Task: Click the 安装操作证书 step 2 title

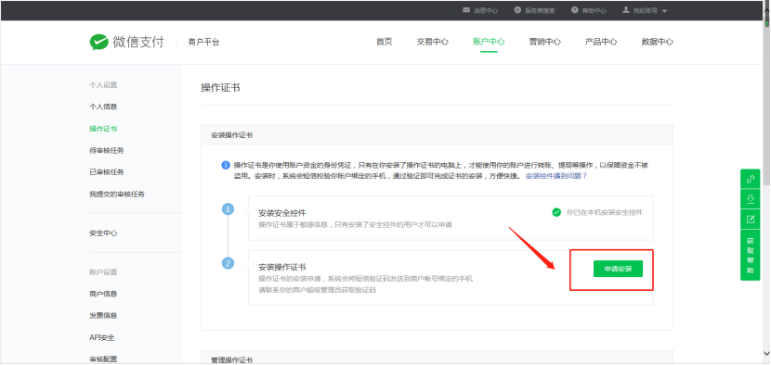Action: click(x=282, y=268)
